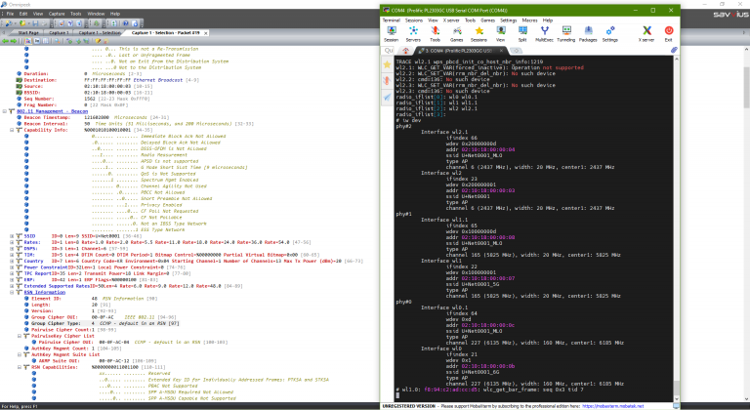750x410 pixels.
Task: Click the star Sessions toolbar icon in MobaXterm
Action: [x=479, y=34]
